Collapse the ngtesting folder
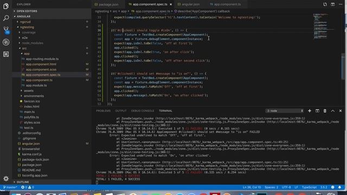This screenshot has width=347, height=195. 52,27
